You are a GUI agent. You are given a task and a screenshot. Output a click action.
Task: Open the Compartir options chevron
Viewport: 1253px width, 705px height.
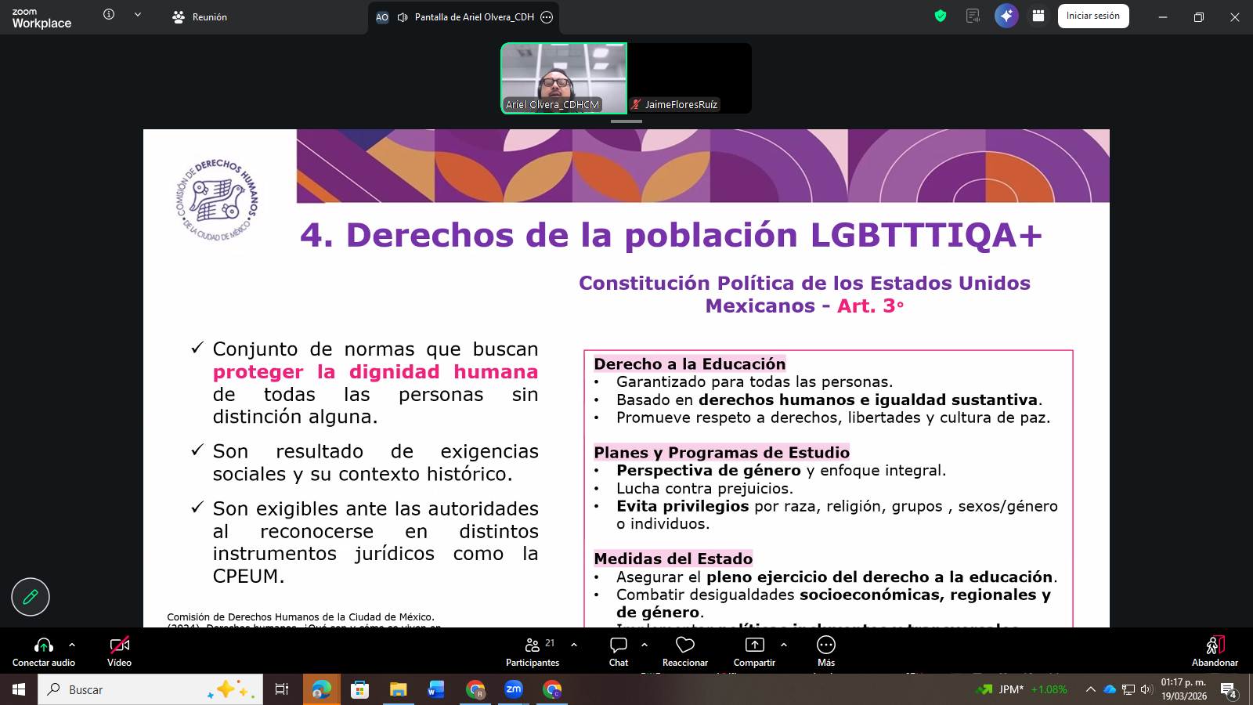[784, 645]
